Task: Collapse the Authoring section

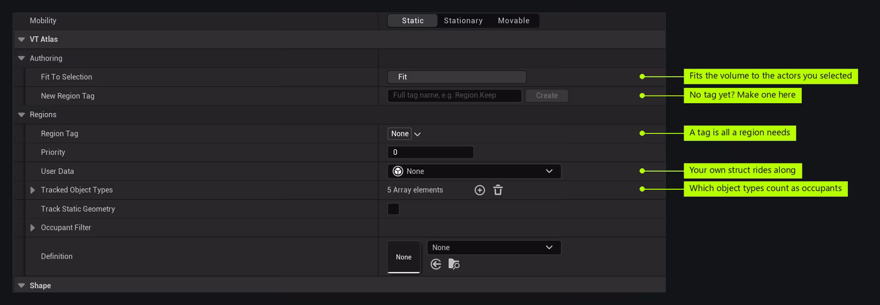Action: [21, 58]
